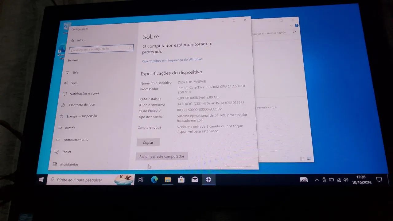The image size is (393, 221).
Task: Select Energia & suspensão in sidebar
Action: (x=78, y=116)
